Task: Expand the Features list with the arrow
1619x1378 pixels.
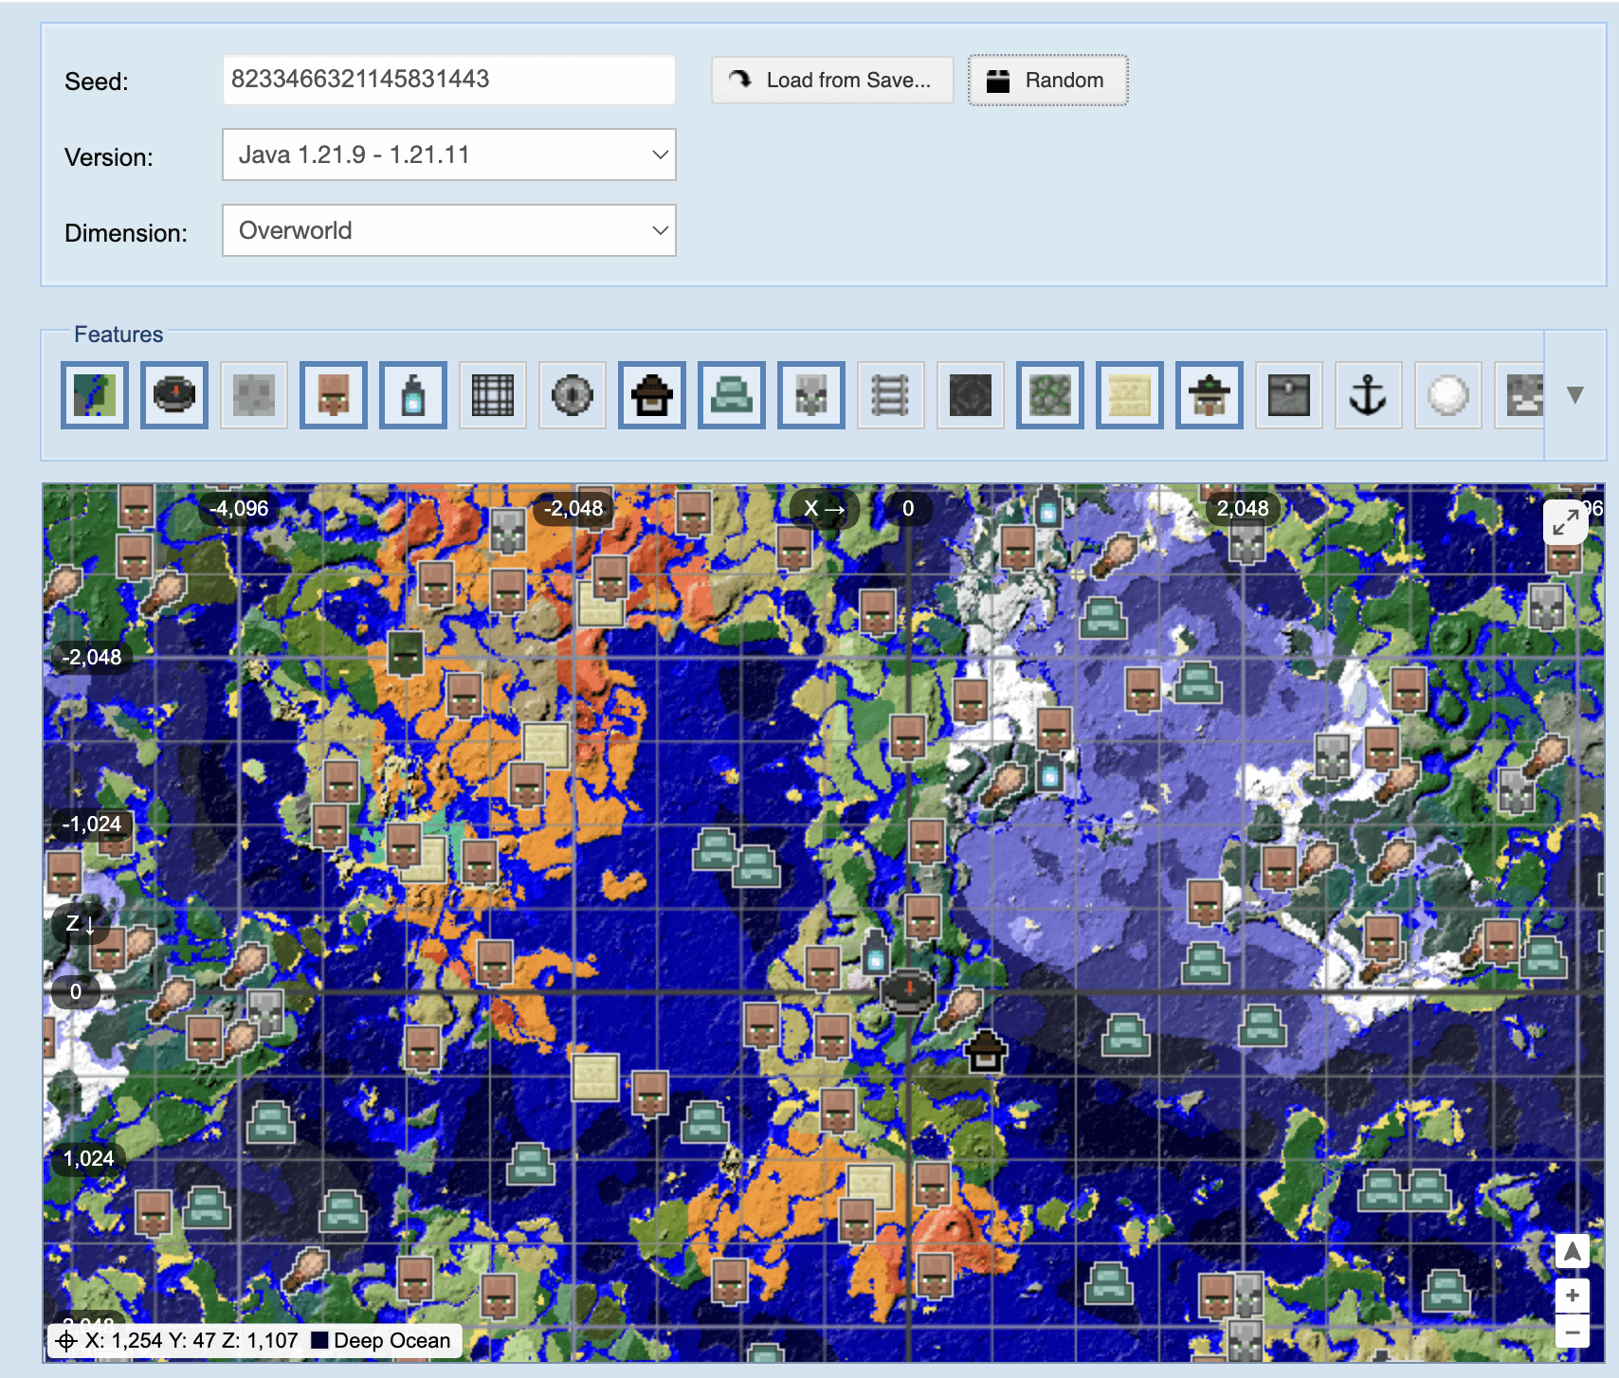Action: (1574, 395)
